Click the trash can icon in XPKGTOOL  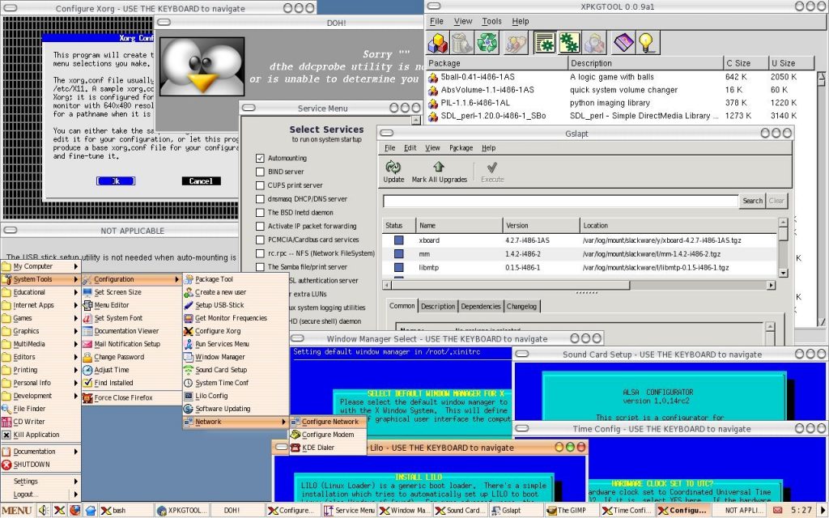(x=461, y=42)
